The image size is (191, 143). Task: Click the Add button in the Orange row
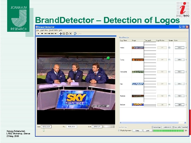pyautogui.click(x=162, y=60)
